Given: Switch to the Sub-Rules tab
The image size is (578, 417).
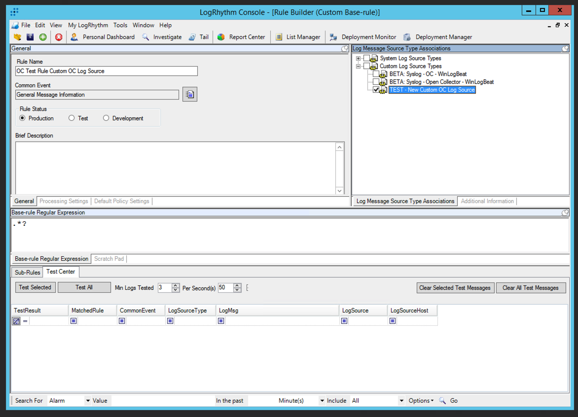Looking at the screenshot, I should point(28,272).
